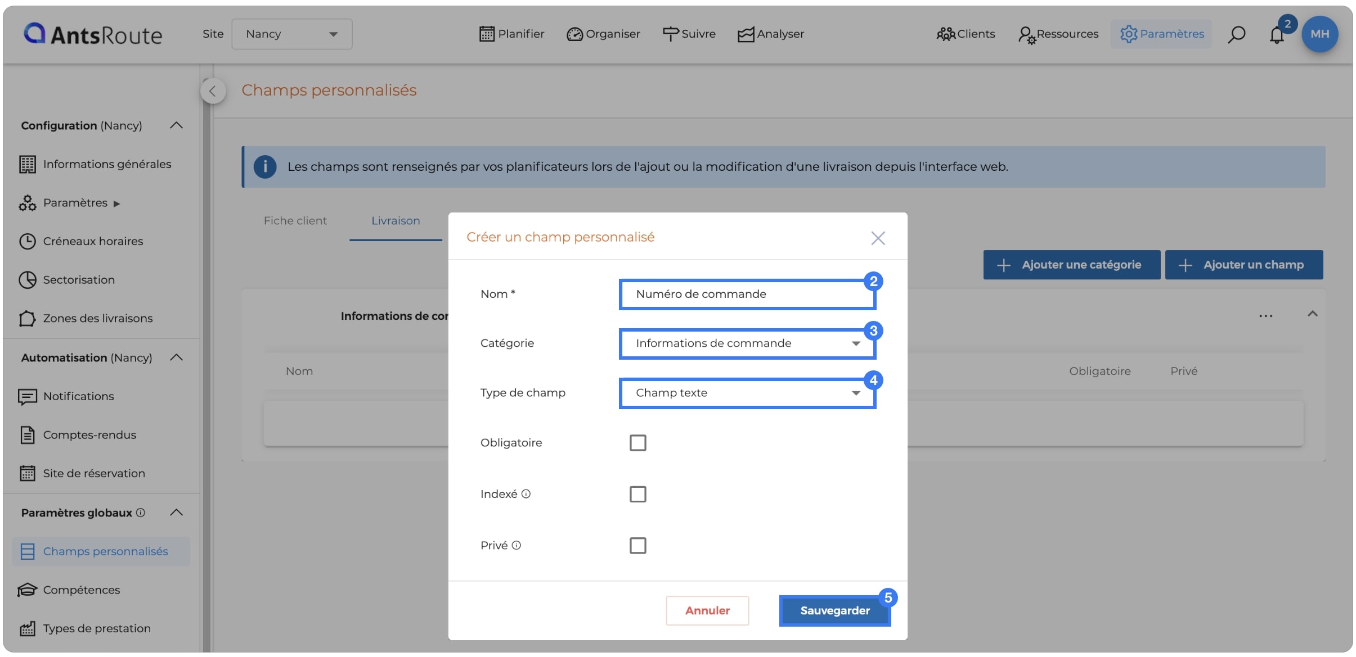Click the Notifications message icon
This screenshot has height=657, width=1356.
pyautogui.click(x=27, y=397)
